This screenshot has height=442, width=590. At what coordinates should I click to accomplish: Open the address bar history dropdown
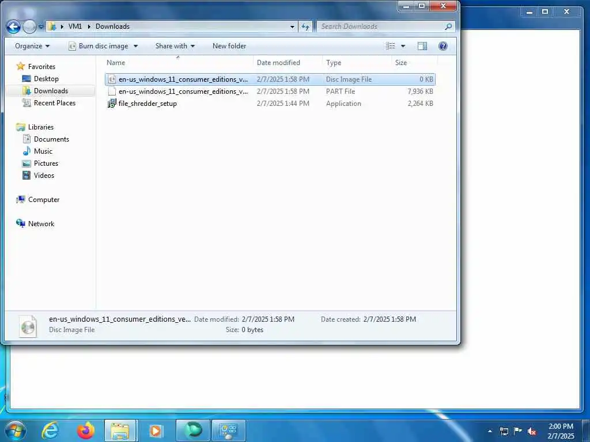[x=292, y=26]
